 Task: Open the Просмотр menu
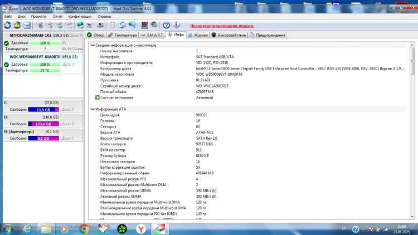tap(38, 17)
